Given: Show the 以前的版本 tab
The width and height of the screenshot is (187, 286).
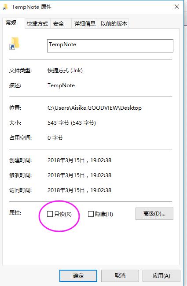Looking at the screenshot, I should [114, 23].
